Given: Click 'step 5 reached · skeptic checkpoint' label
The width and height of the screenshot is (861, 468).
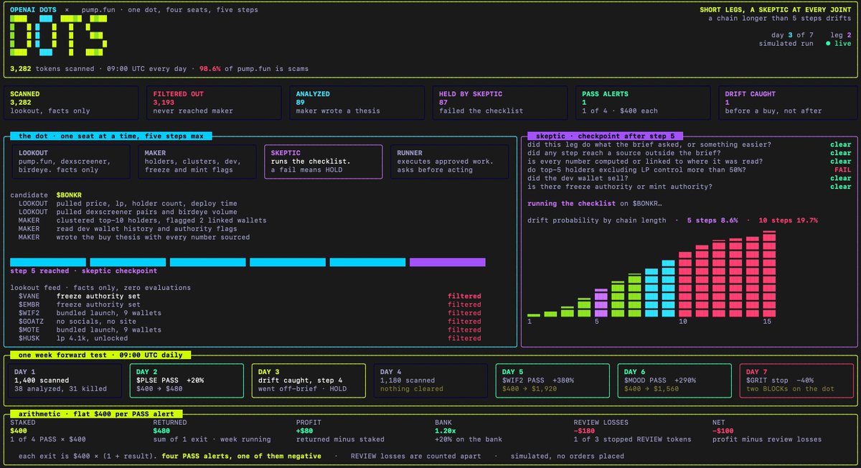Looking at the screenshot, I should (84, 271).
